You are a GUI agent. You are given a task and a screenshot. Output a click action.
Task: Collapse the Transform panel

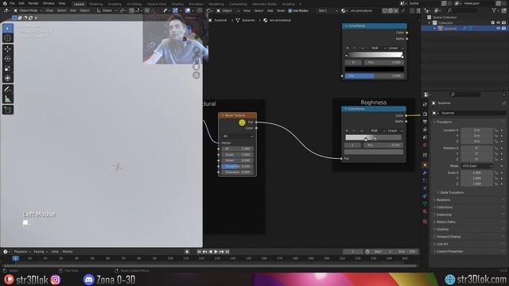tap(444, 122)
